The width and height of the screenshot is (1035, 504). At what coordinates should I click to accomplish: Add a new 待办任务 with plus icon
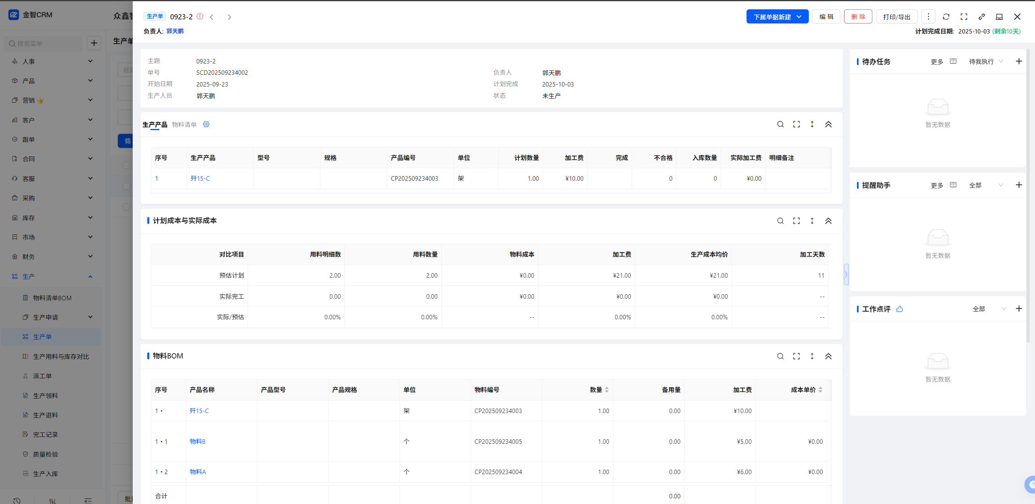1019,61
